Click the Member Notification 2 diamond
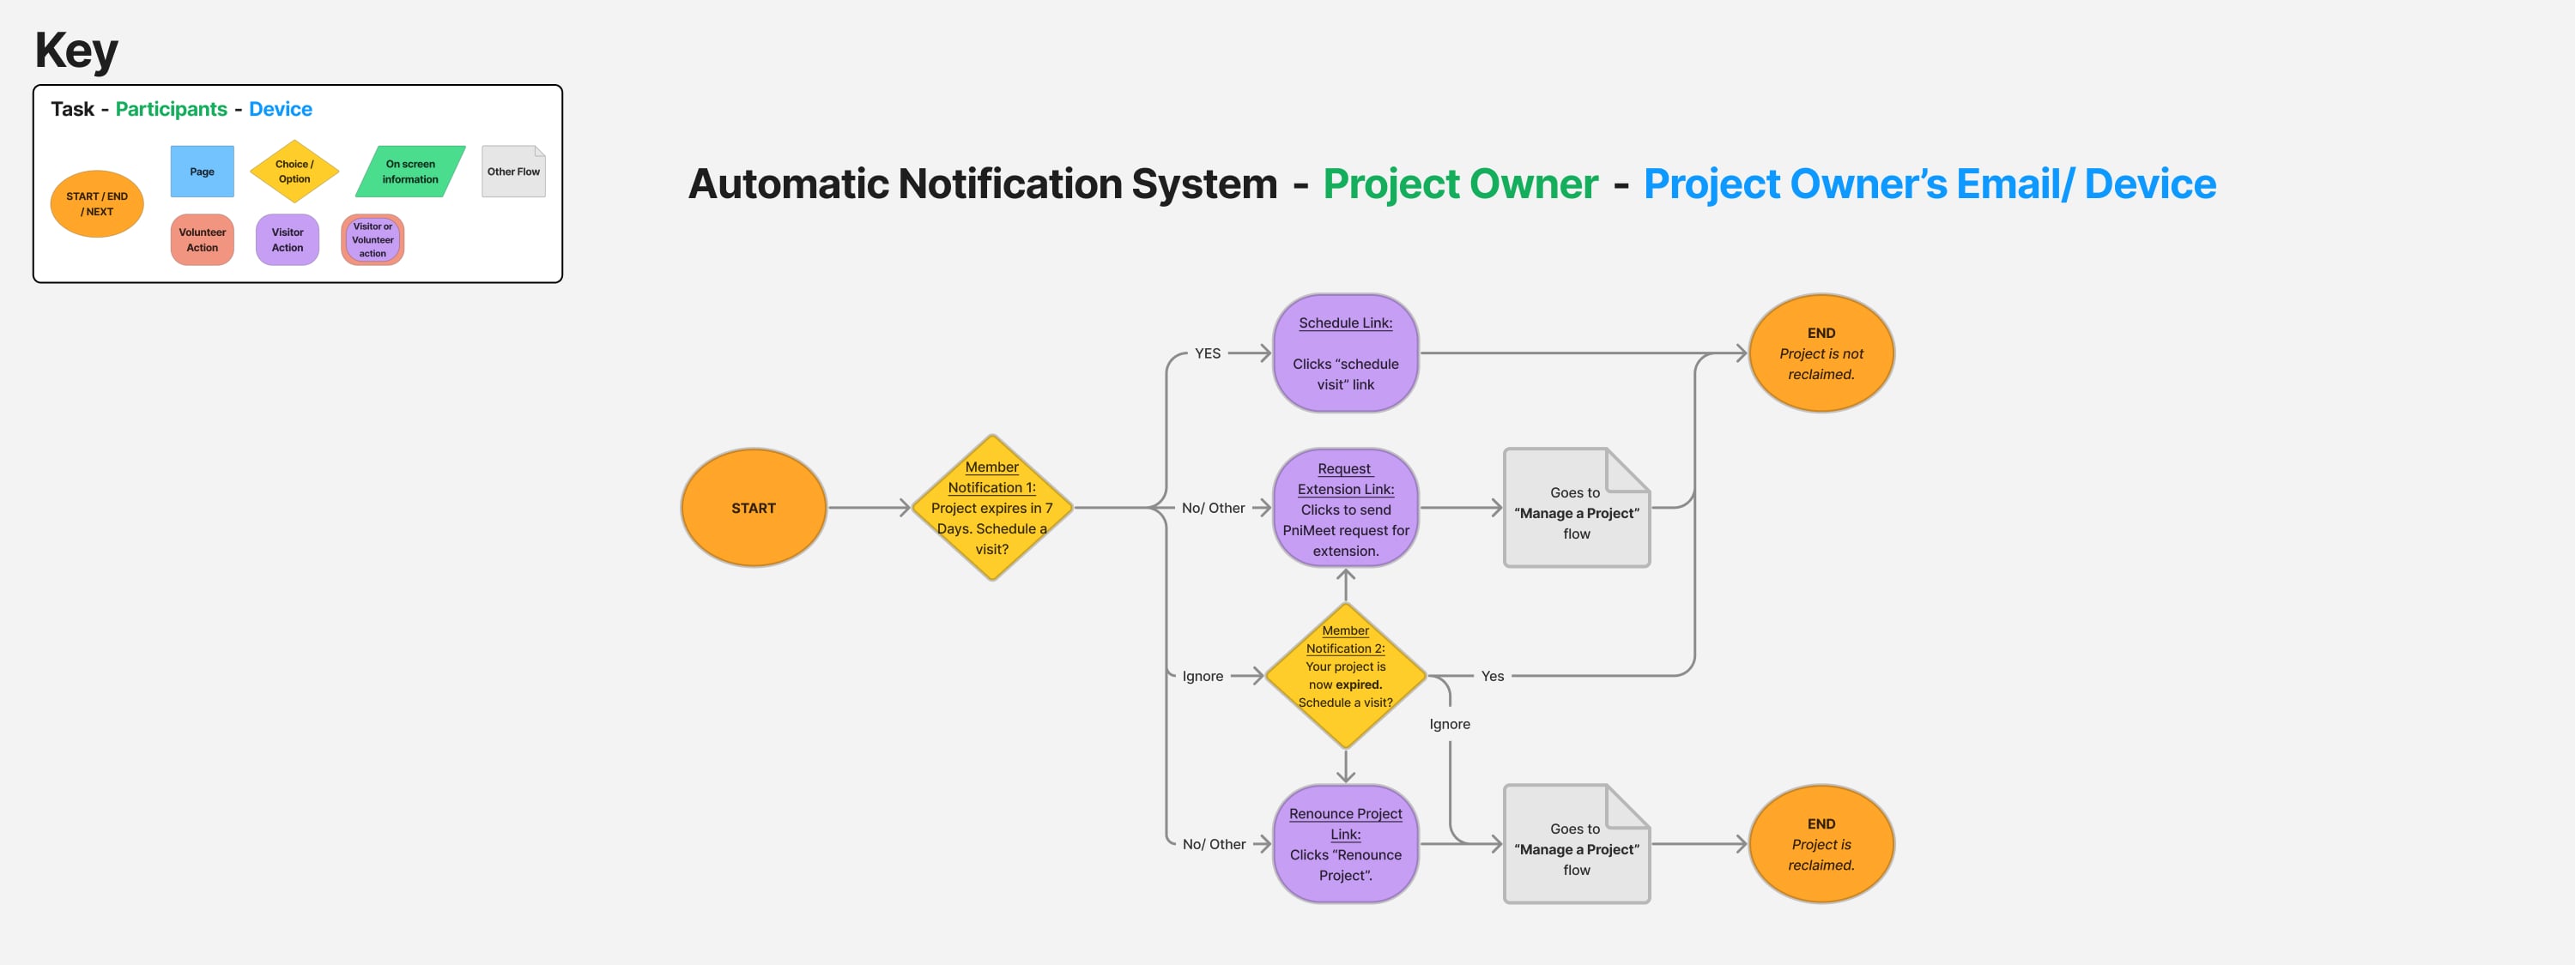2575x965 pixels. tap(1346, 675)
